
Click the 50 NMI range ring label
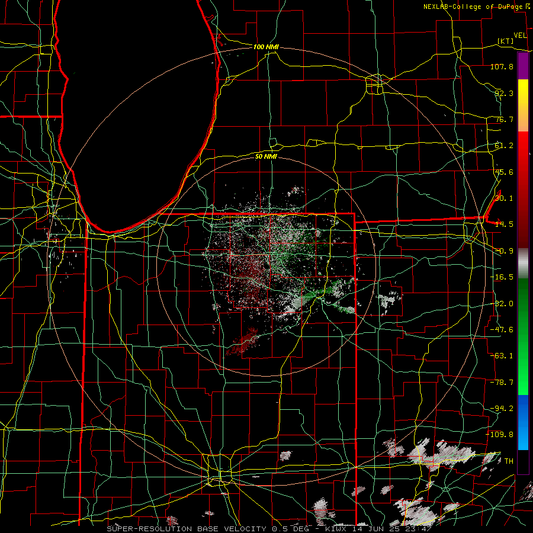click(266, 156)
